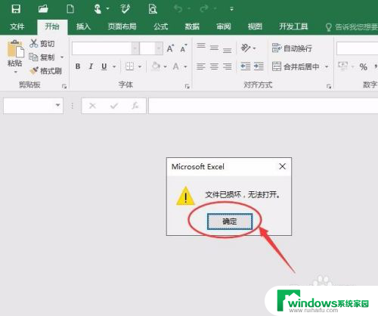Open the Merge & Center (合并后居中) dropdown arrow
The image size is (378, 316).
click(327, 67)
